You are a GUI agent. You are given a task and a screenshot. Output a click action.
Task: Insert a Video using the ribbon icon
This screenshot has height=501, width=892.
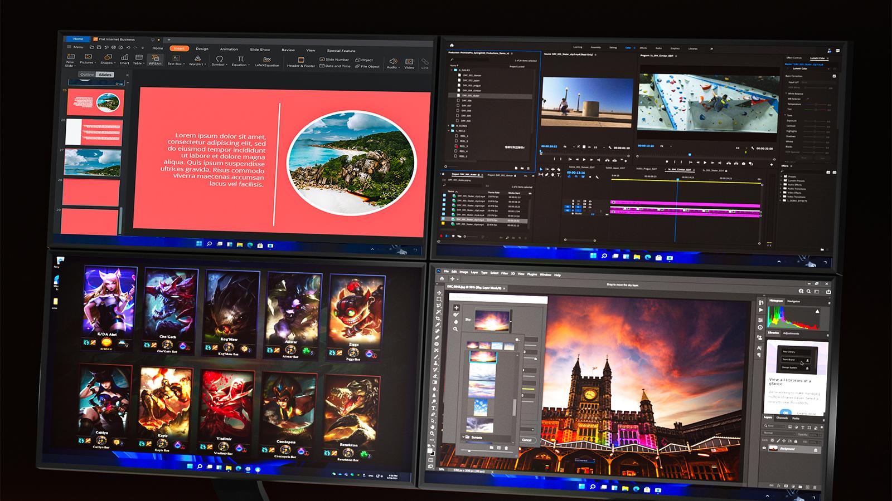point(409,63)
